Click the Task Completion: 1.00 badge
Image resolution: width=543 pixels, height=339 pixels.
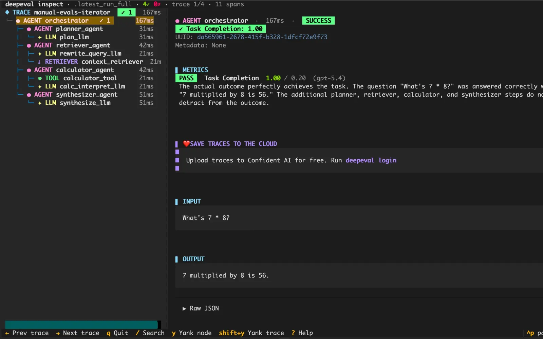coord(221,29)
